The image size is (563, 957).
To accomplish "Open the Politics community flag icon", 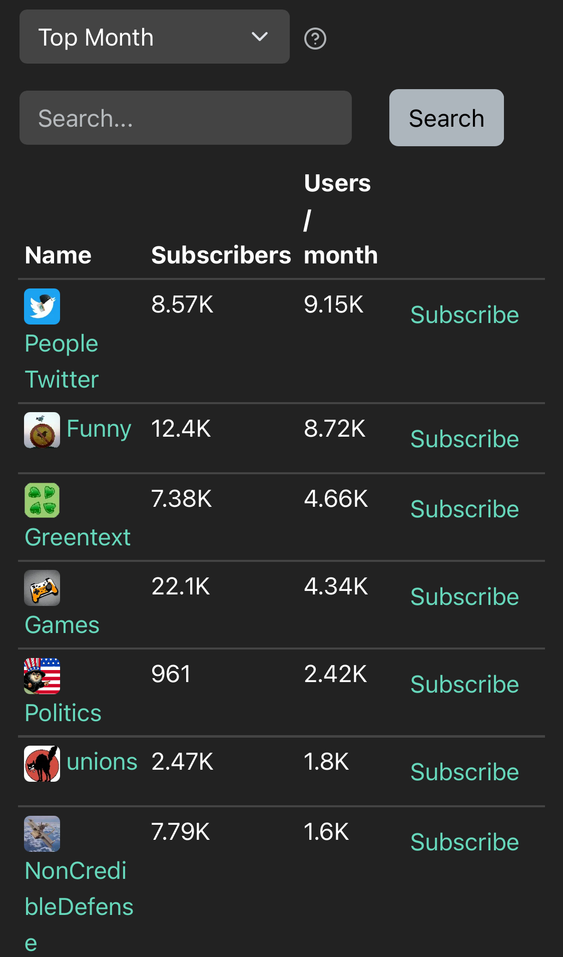I will tap(42, 676).
